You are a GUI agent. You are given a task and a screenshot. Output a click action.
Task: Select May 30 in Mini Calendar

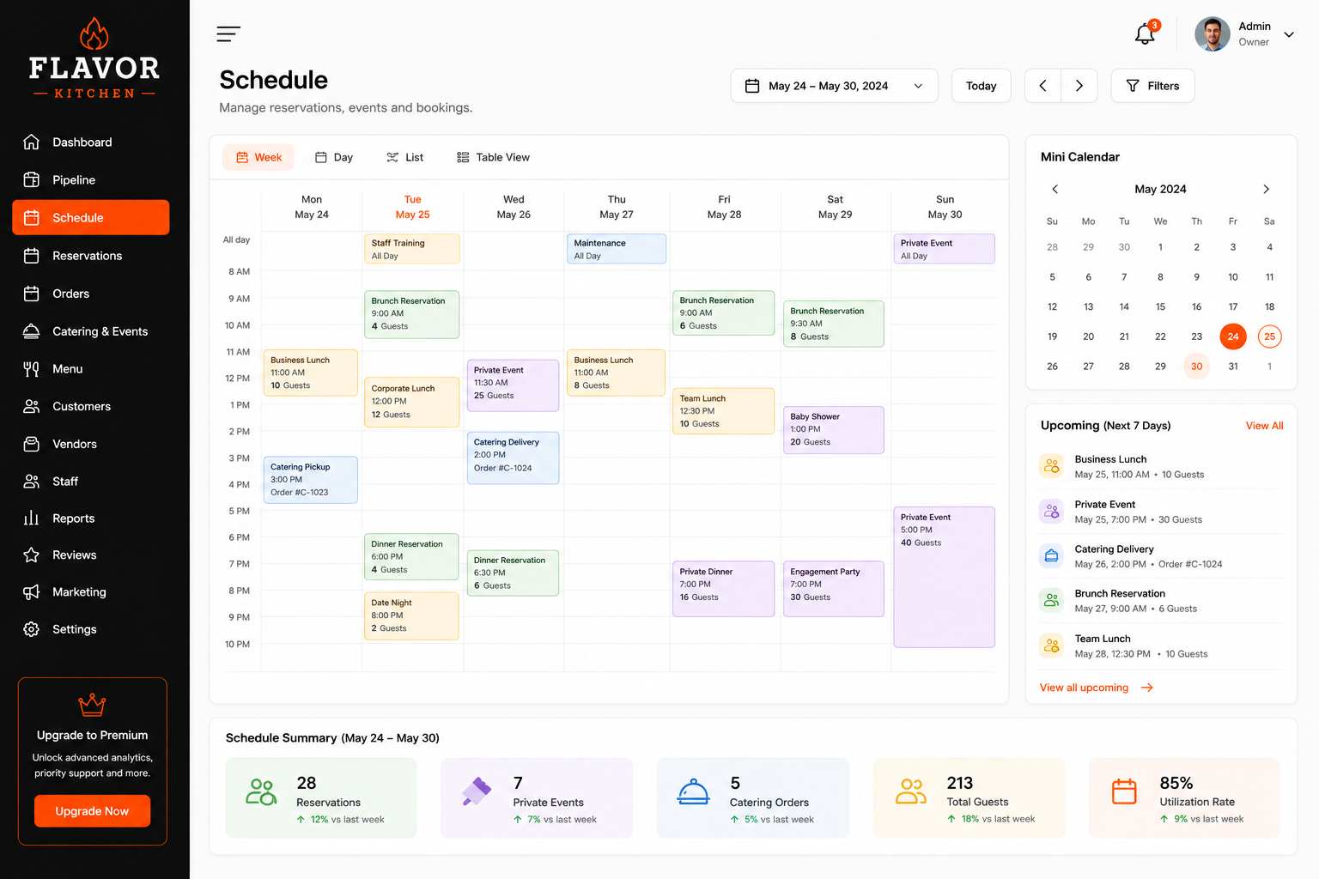click(1196, 367)
